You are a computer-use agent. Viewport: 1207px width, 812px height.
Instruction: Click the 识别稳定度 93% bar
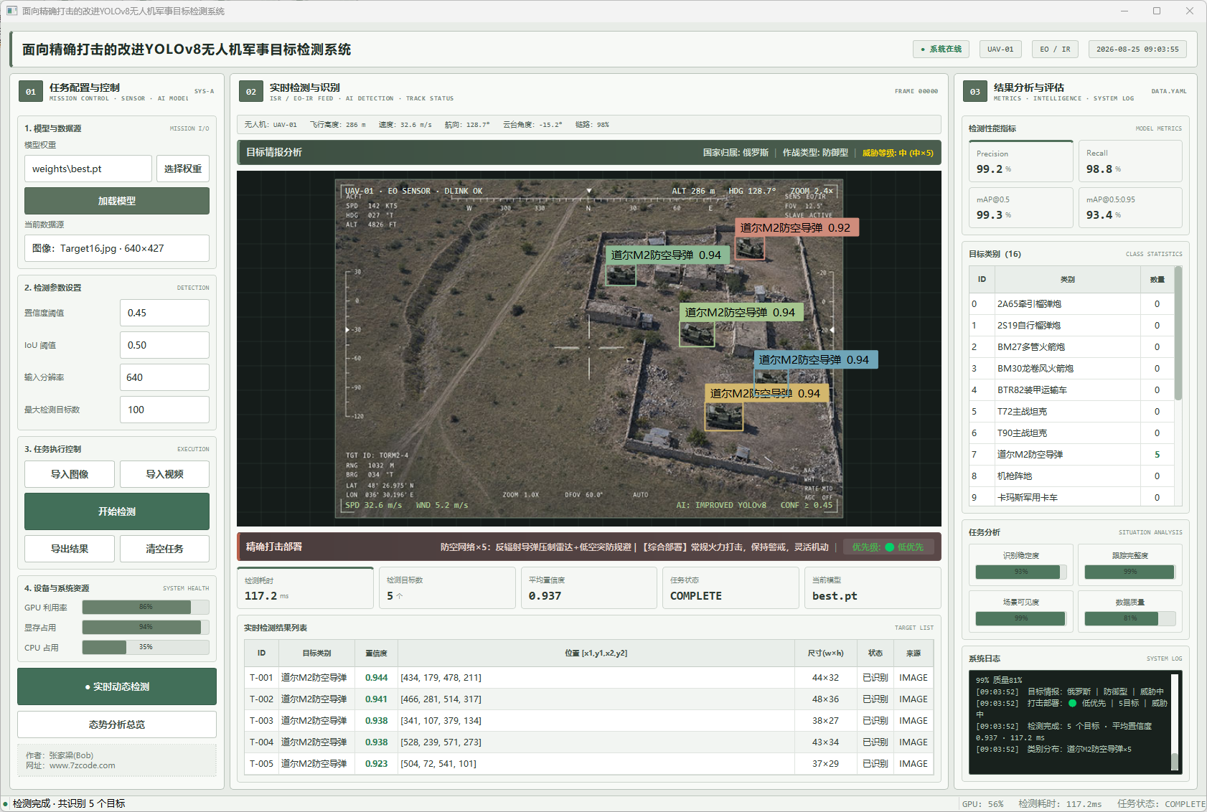point(1021,572)
